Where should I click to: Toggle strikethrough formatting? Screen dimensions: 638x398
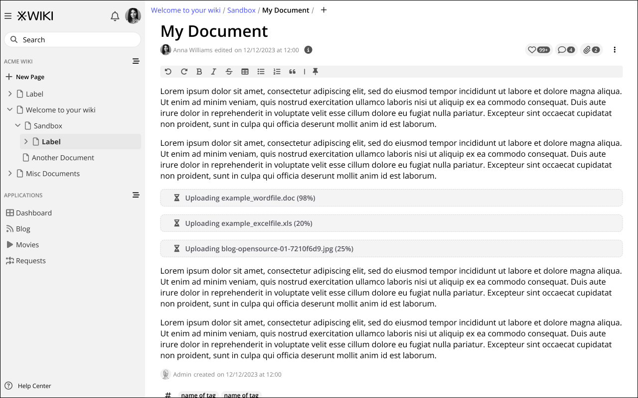point(229,72)
